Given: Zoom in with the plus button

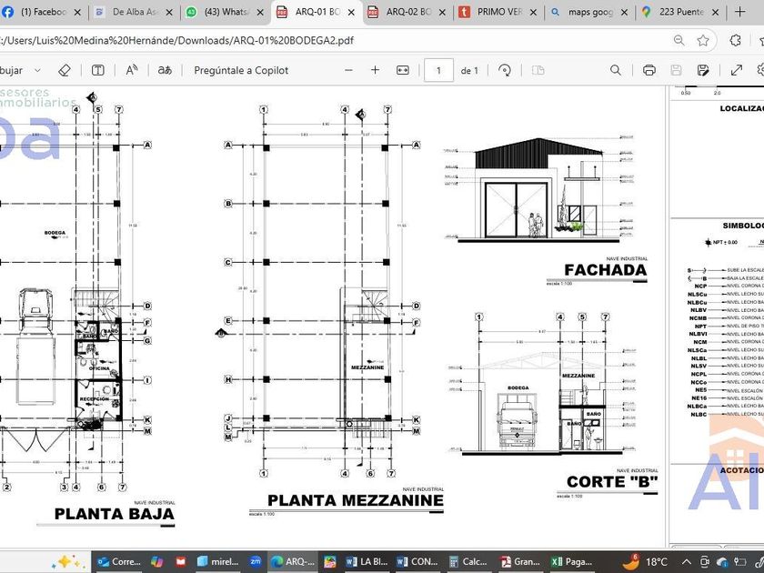Looking at the screenshot, I should [375, 70].
